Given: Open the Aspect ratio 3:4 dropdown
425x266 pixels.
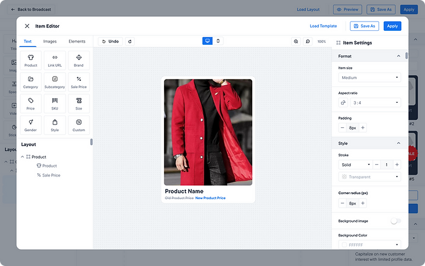Looking at the screenshot, I should click(x=375, y=103).
